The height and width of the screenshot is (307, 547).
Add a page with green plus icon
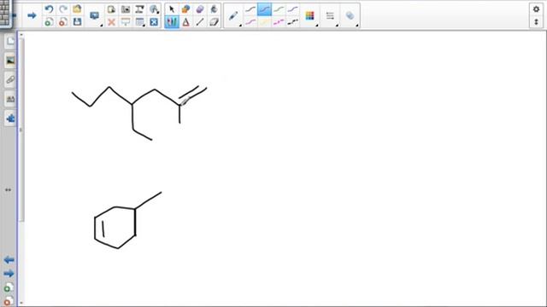pyautogui.click(x=9, y=287)
